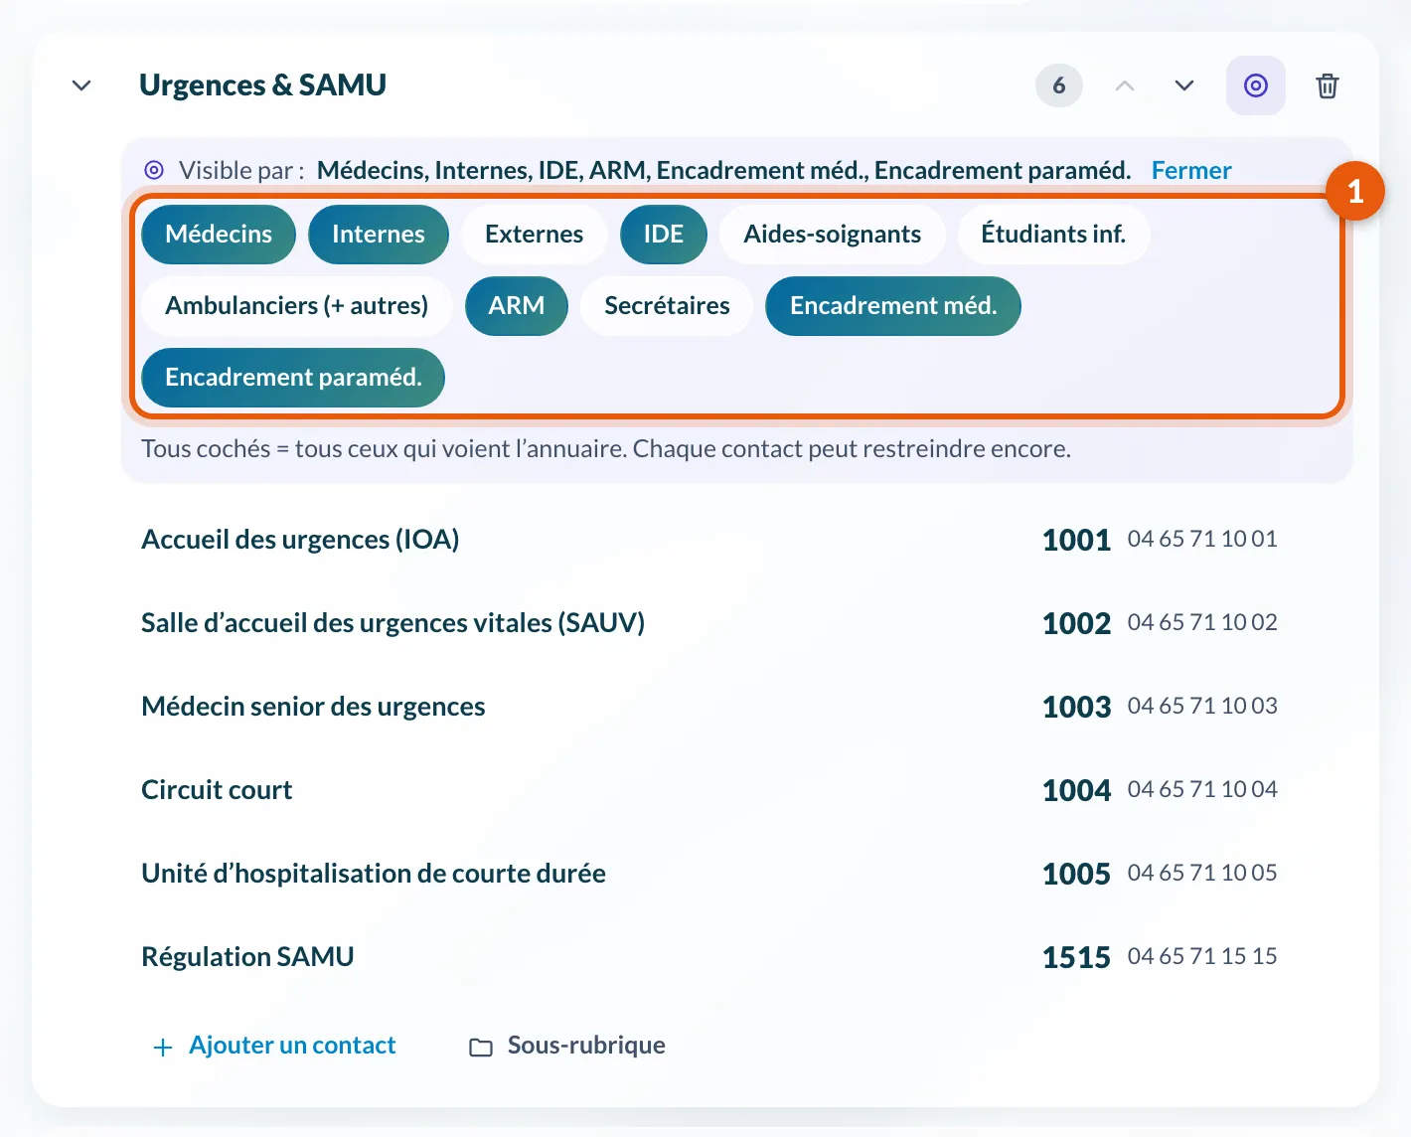Click extension number 1001
This screenshot has width=1411, height=1137.
pyautogui.click(x=1076, y=540)
